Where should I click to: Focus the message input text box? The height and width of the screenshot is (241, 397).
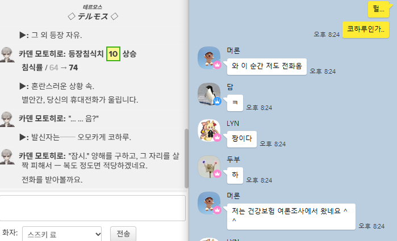93,208
